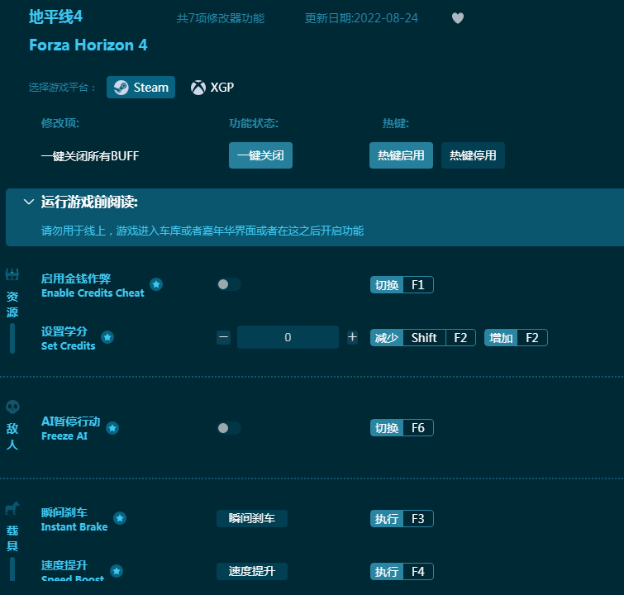Click the Steam logo icon
Image resolution: width=624 pixels, height=595 pixels.
[x=121, y=87]
